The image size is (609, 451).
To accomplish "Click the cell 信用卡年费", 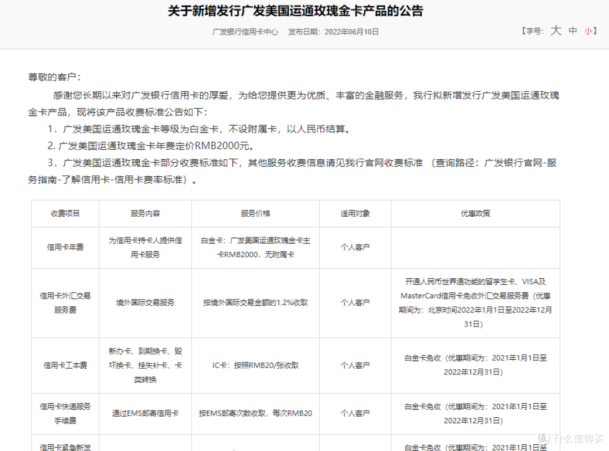I will coord(65,247).
